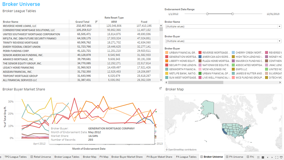Start presentation mode icon
This screenshot has width=284, height=160.
(x=281, y=157)
